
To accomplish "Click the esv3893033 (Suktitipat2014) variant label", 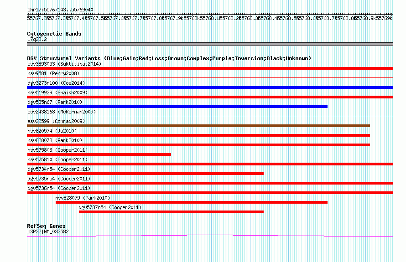I will 64,64.
